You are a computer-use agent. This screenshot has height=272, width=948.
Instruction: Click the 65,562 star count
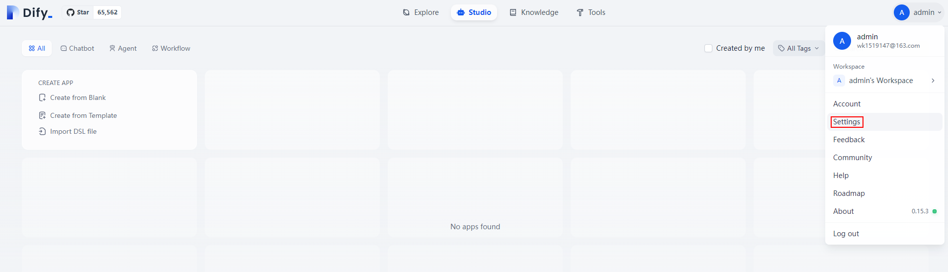pos(107,12)
